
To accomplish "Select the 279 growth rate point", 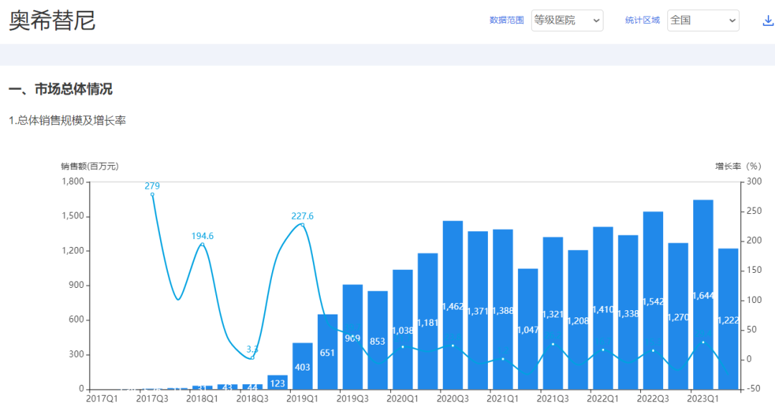I will point(152,195).
